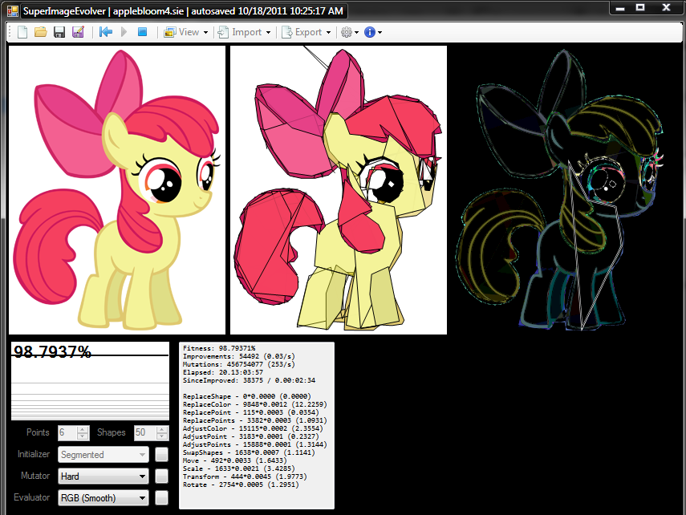Click the 'Transform - 444' stats line
The width and height of the screenshot is (686, 515).
[245, 477]
